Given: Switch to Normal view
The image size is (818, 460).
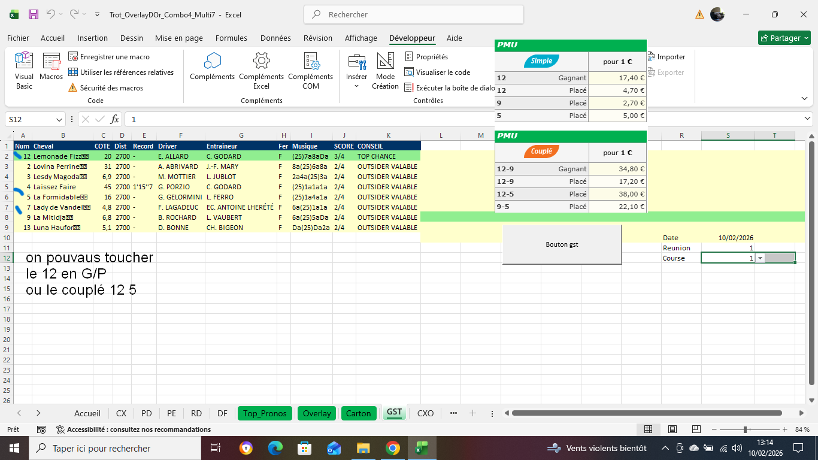Looking at the screenshot, I should (x=648, y=429).
